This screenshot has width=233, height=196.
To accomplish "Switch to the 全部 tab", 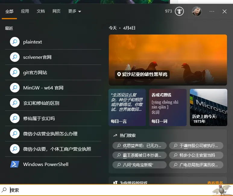I will tap(9, 11).
